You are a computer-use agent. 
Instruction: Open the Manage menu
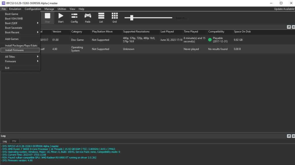[49, 9]
